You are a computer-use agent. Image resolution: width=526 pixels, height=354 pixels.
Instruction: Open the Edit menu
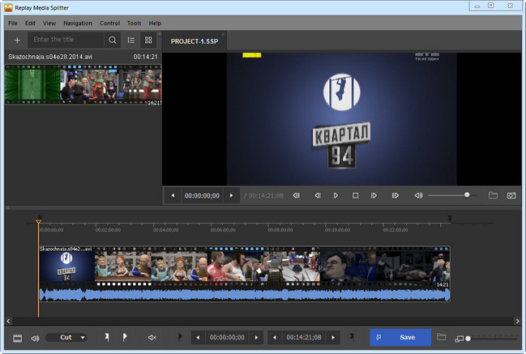[x=30, y=23]
